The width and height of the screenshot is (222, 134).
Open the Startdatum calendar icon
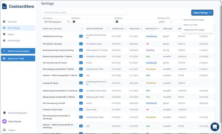pyautogui.click(x=74, y=22)
